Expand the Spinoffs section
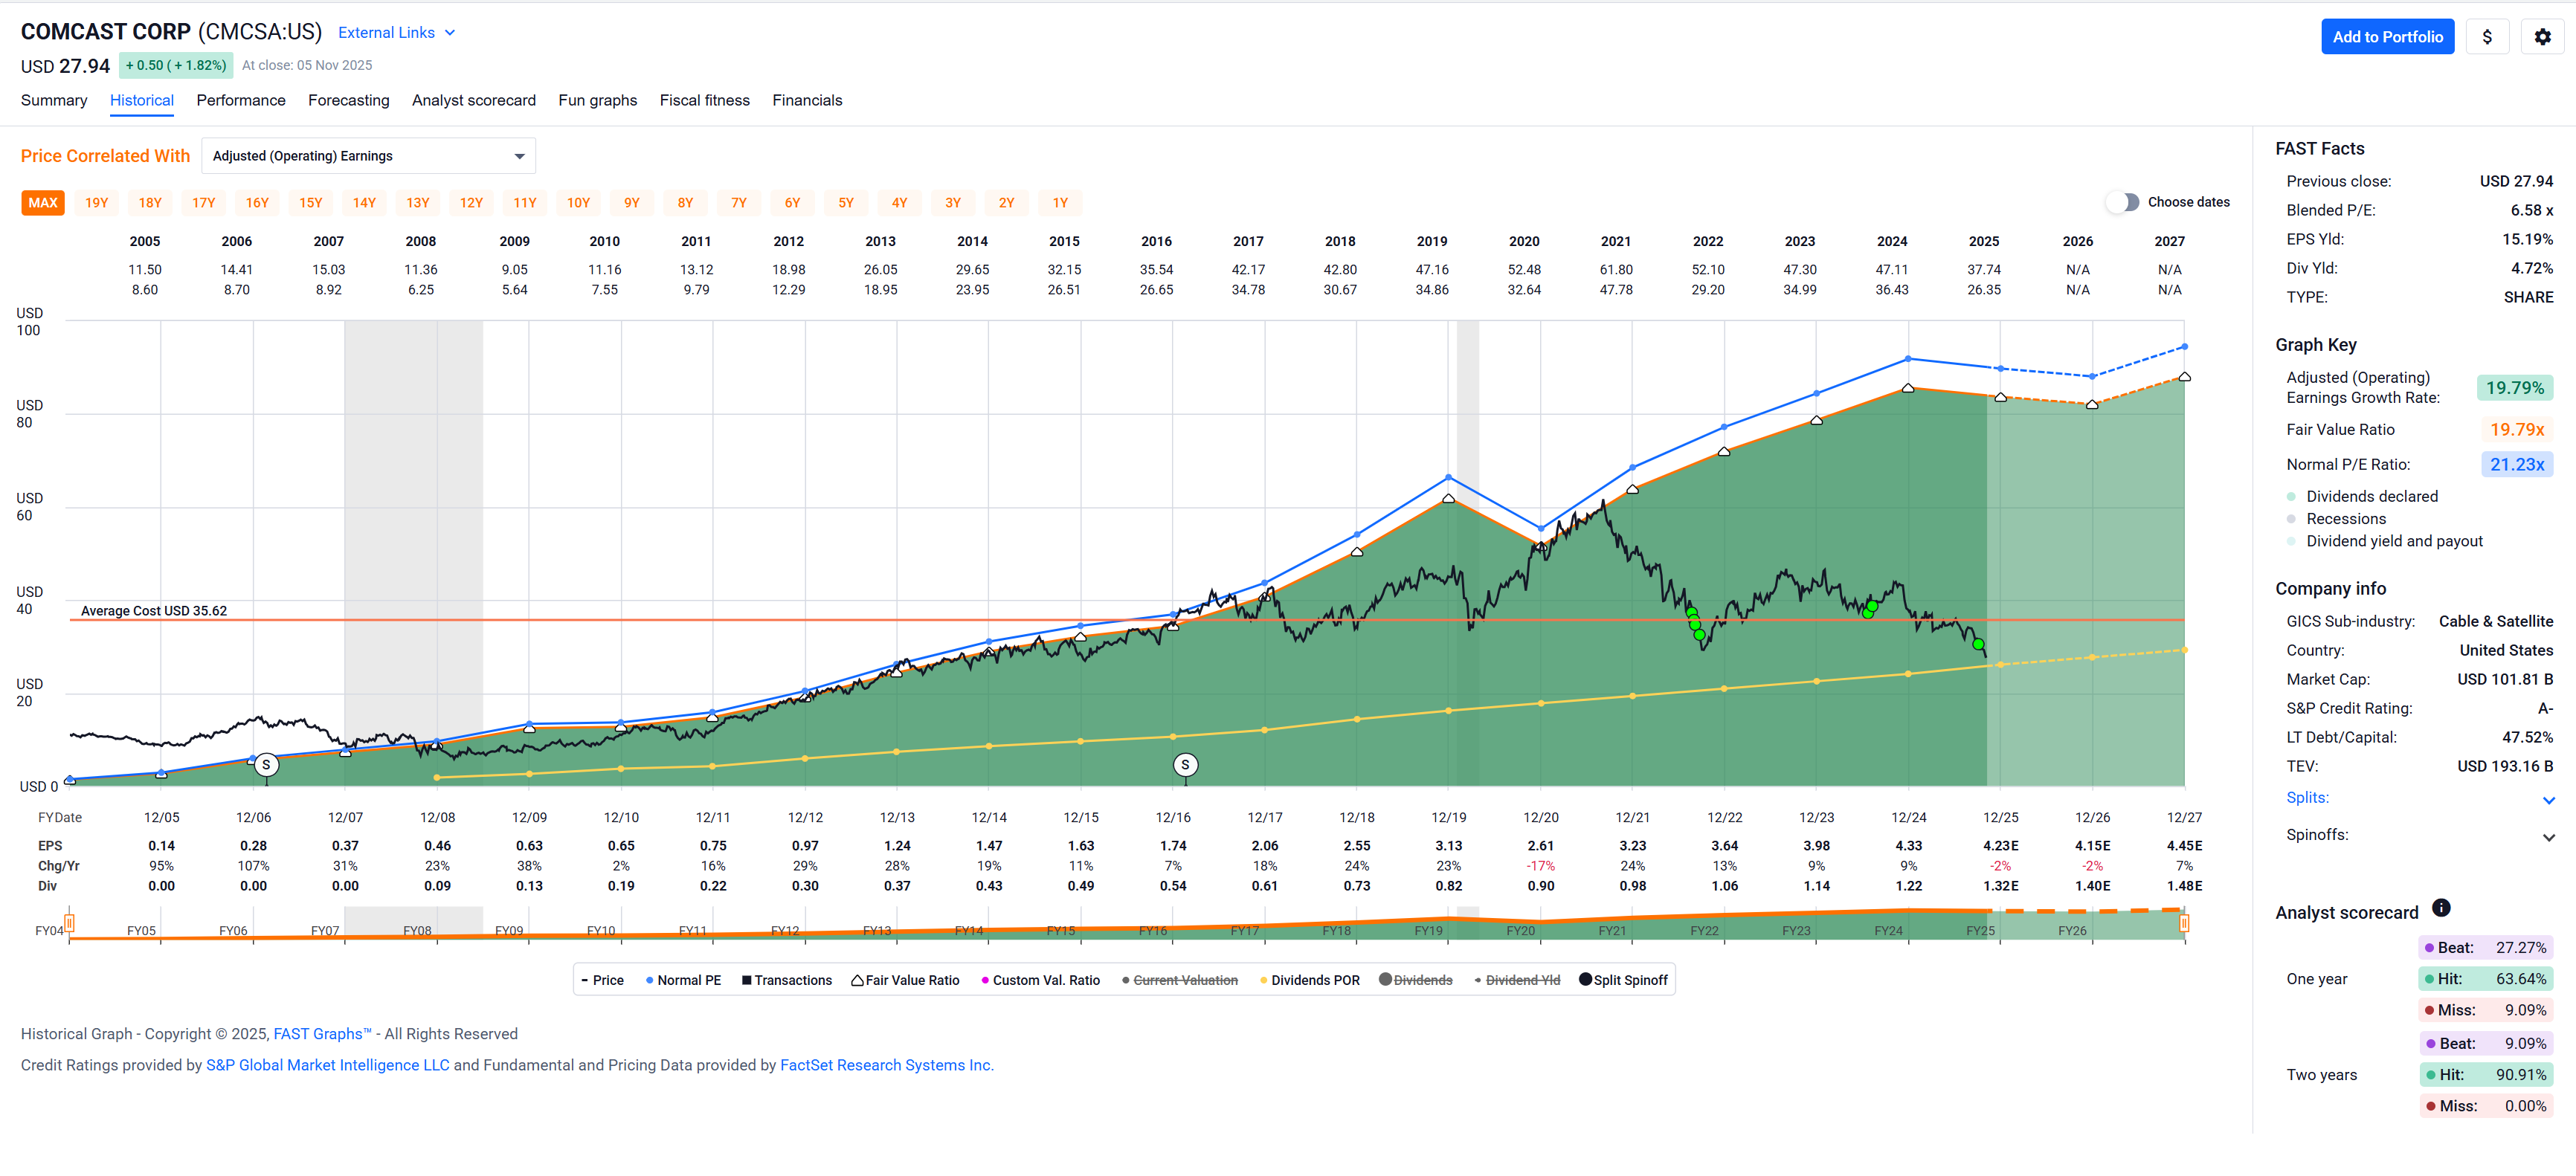Screen dimensions: 2576x1176 pos(2548,837)
